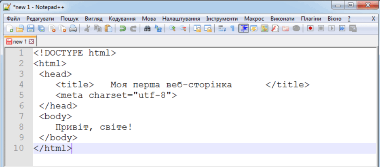Create a new document with the New icon
Screen dimensions: 380x167
[x=10, y=29]
